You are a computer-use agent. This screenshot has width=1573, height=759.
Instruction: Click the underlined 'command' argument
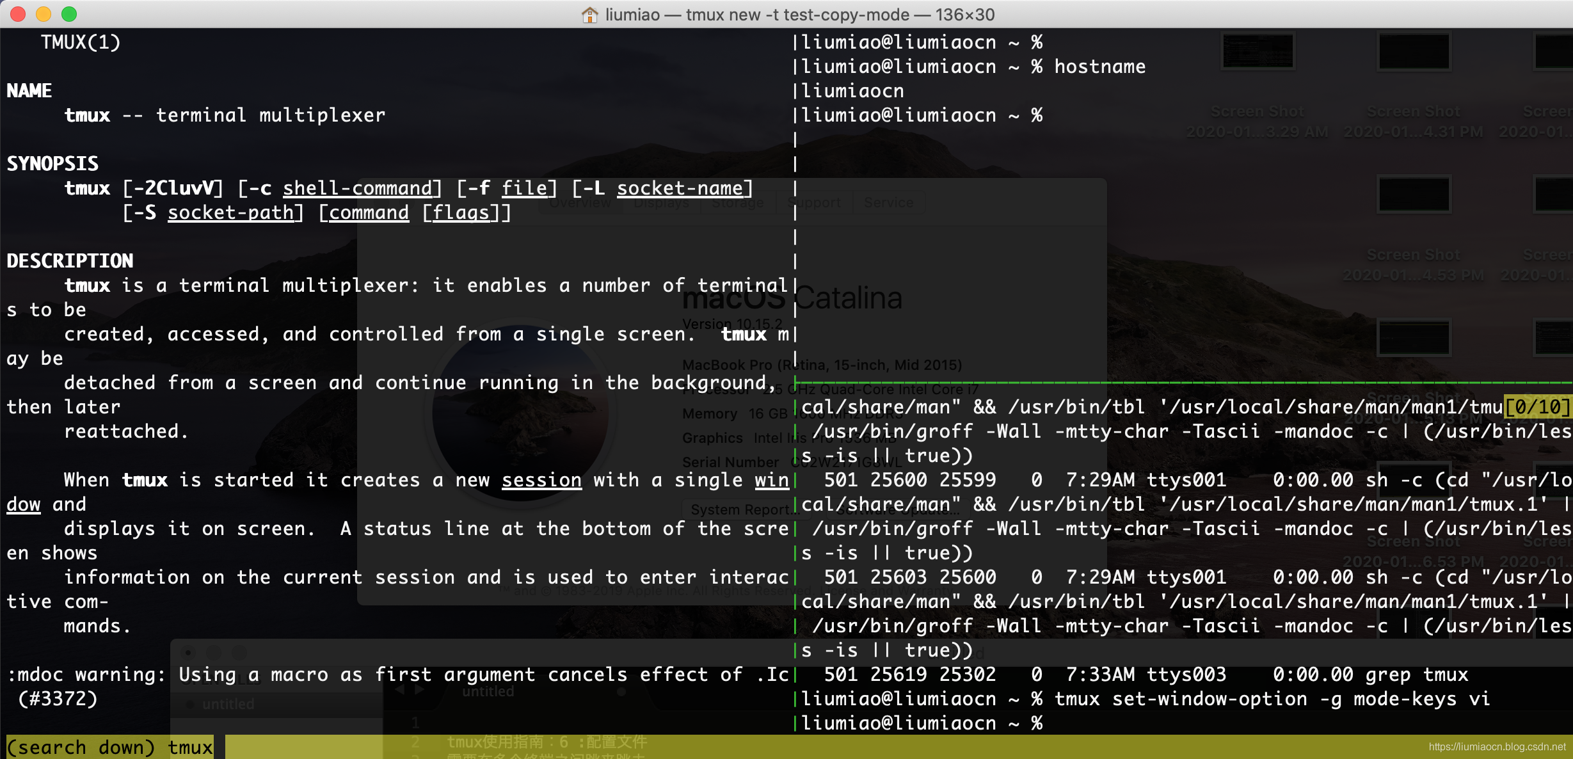click(x=369, y=212)
